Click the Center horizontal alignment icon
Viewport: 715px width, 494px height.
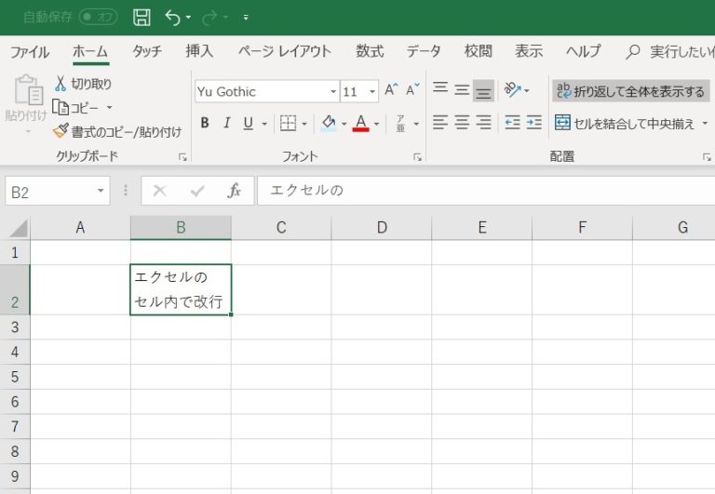[462, 123]
